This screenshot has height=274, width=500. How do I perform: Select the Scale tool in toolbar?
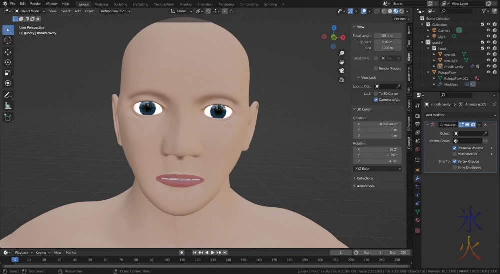[8, 73]
